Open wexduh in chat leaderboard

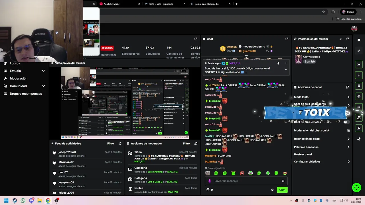pyautogui.click(x=231, y=47)
